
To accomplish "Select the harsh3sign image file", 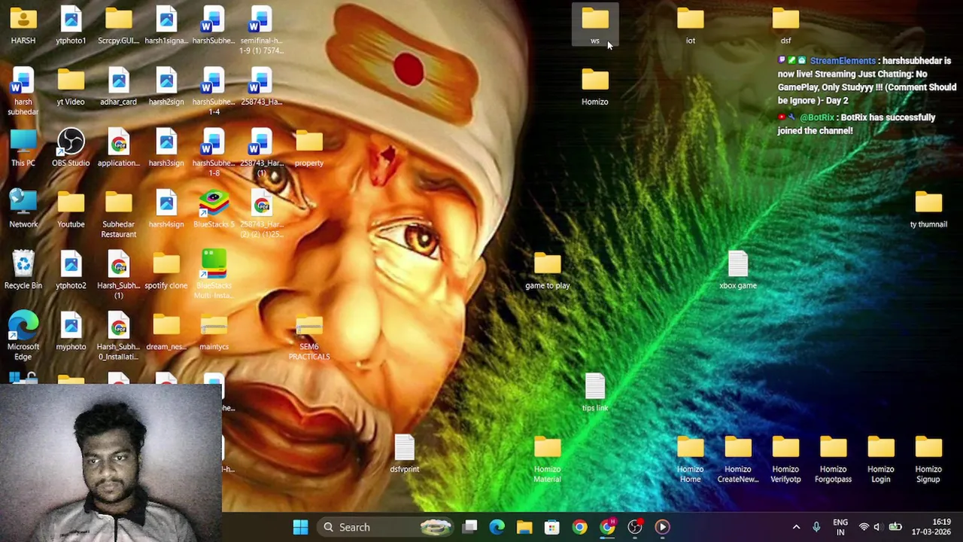I will tap(166, 148).
